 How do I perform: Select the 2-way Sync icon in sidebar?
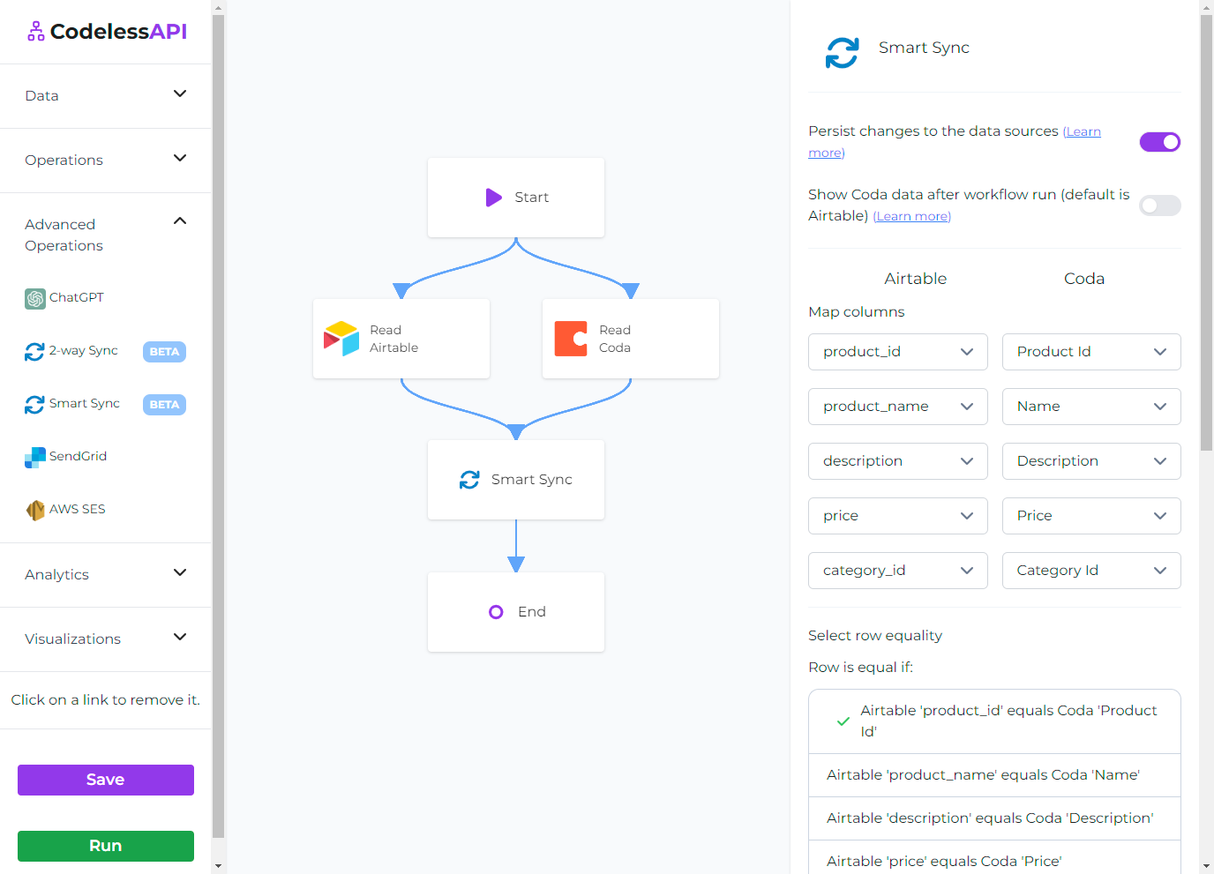34,351
